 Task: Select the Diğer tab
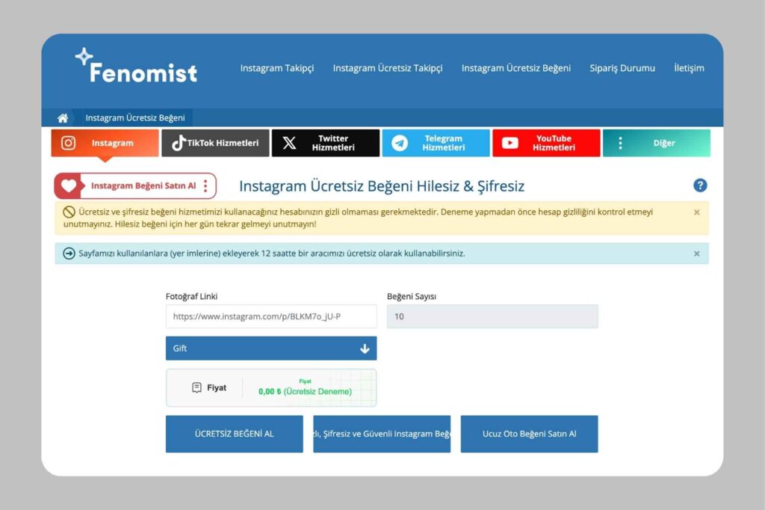tap(657, 143)
